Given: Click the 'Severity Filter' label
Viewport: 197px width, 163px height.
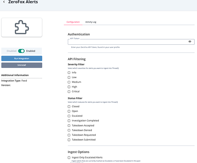Looking at the screenshot, I should pos(76,64).
